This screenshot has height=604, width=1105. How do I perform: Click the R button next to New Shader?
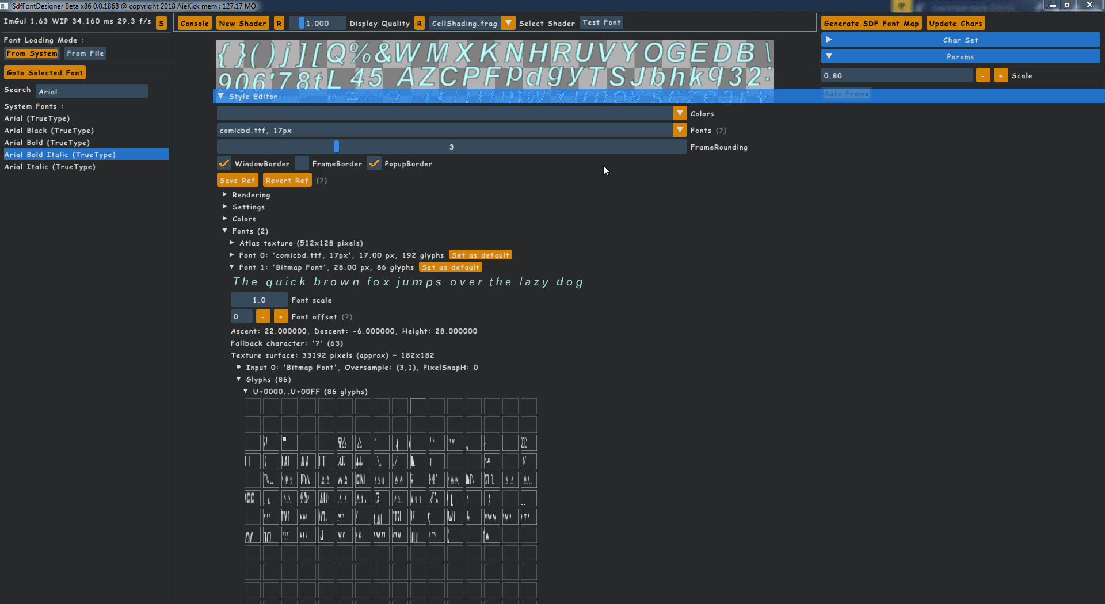(x=279, y=24)
